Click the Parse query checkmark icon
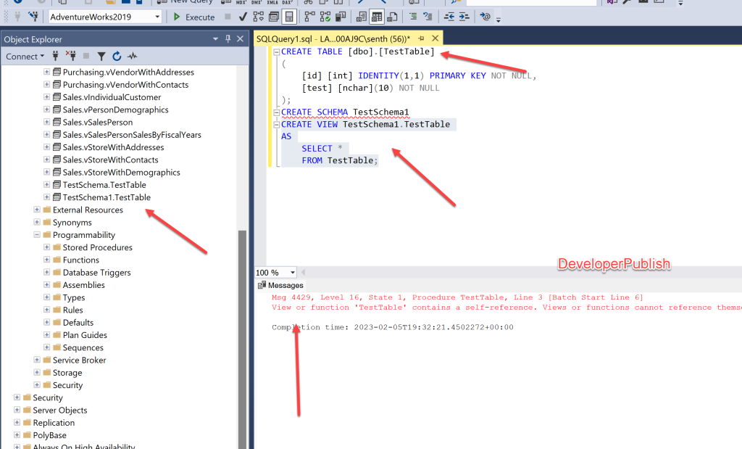 pyautogui.click(x=242, y=17)
